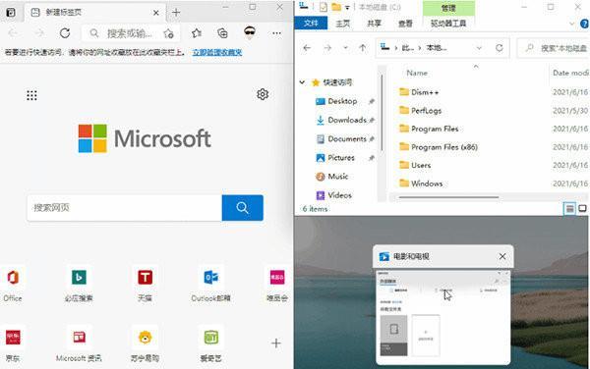Viewport: 590px width, 369px height.
Task: Click the Explorer search box
Action: pos(554,48)
